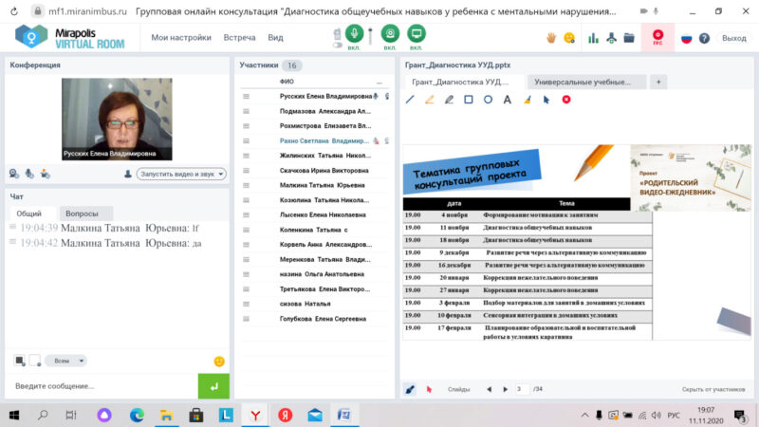Toggle the phone audio switch
Image resolution: width=759 pixels, height=427 pixels.
coord(338,45)
